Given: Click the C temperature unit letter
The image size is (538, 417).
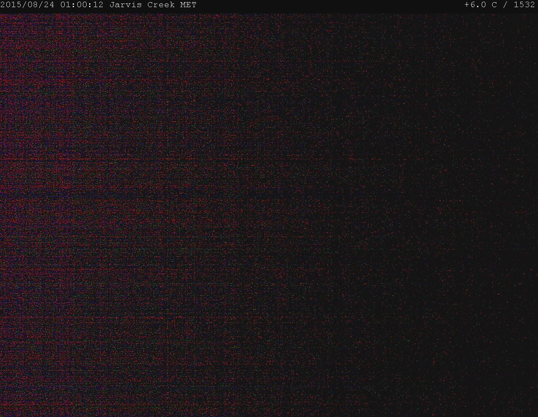Looking at the screenshot, I should 494,5.
